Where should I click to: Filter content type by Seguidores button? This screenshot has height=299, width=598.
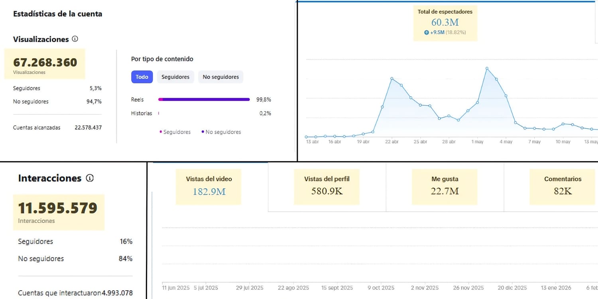(x=175, y=77)
